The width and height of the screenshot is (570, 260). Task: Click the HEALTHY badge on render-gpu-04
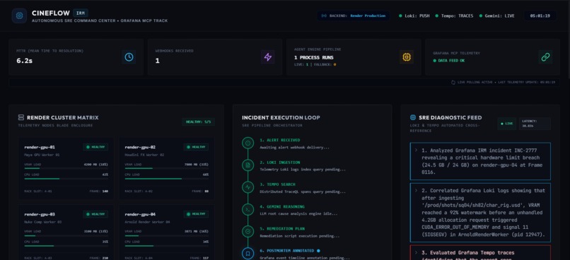[197, 214]
